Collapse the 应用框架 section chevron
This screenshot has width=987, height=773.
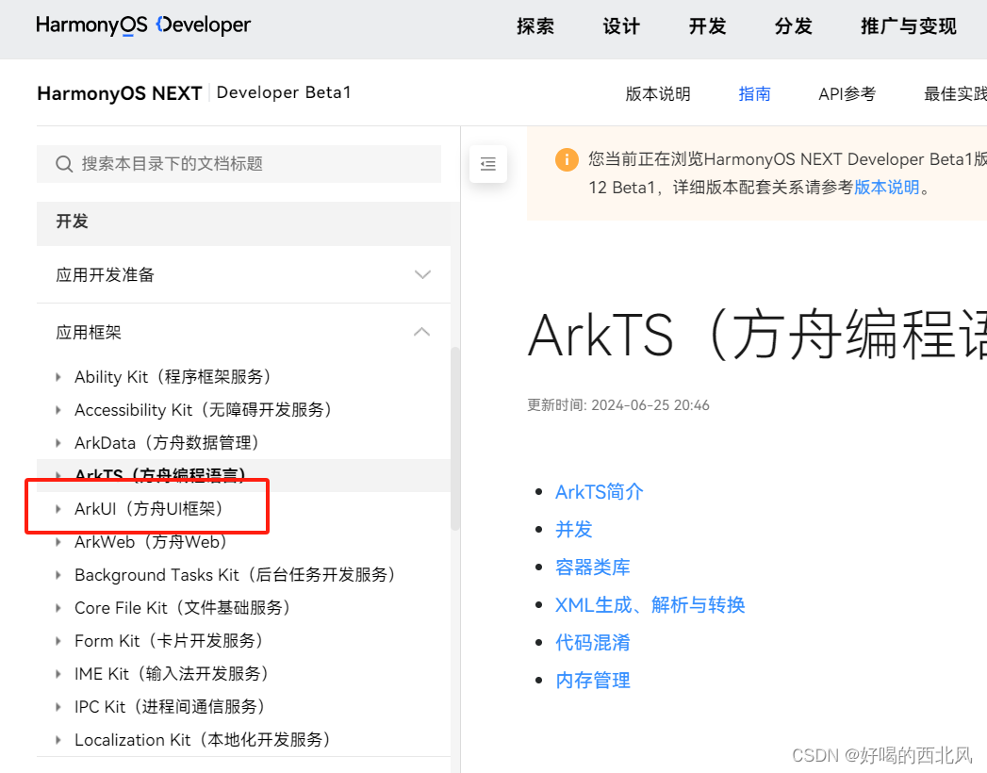tap(421, 332)
